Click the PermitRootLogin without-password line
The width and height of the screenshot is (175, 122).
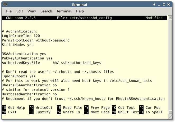[35, 40]
